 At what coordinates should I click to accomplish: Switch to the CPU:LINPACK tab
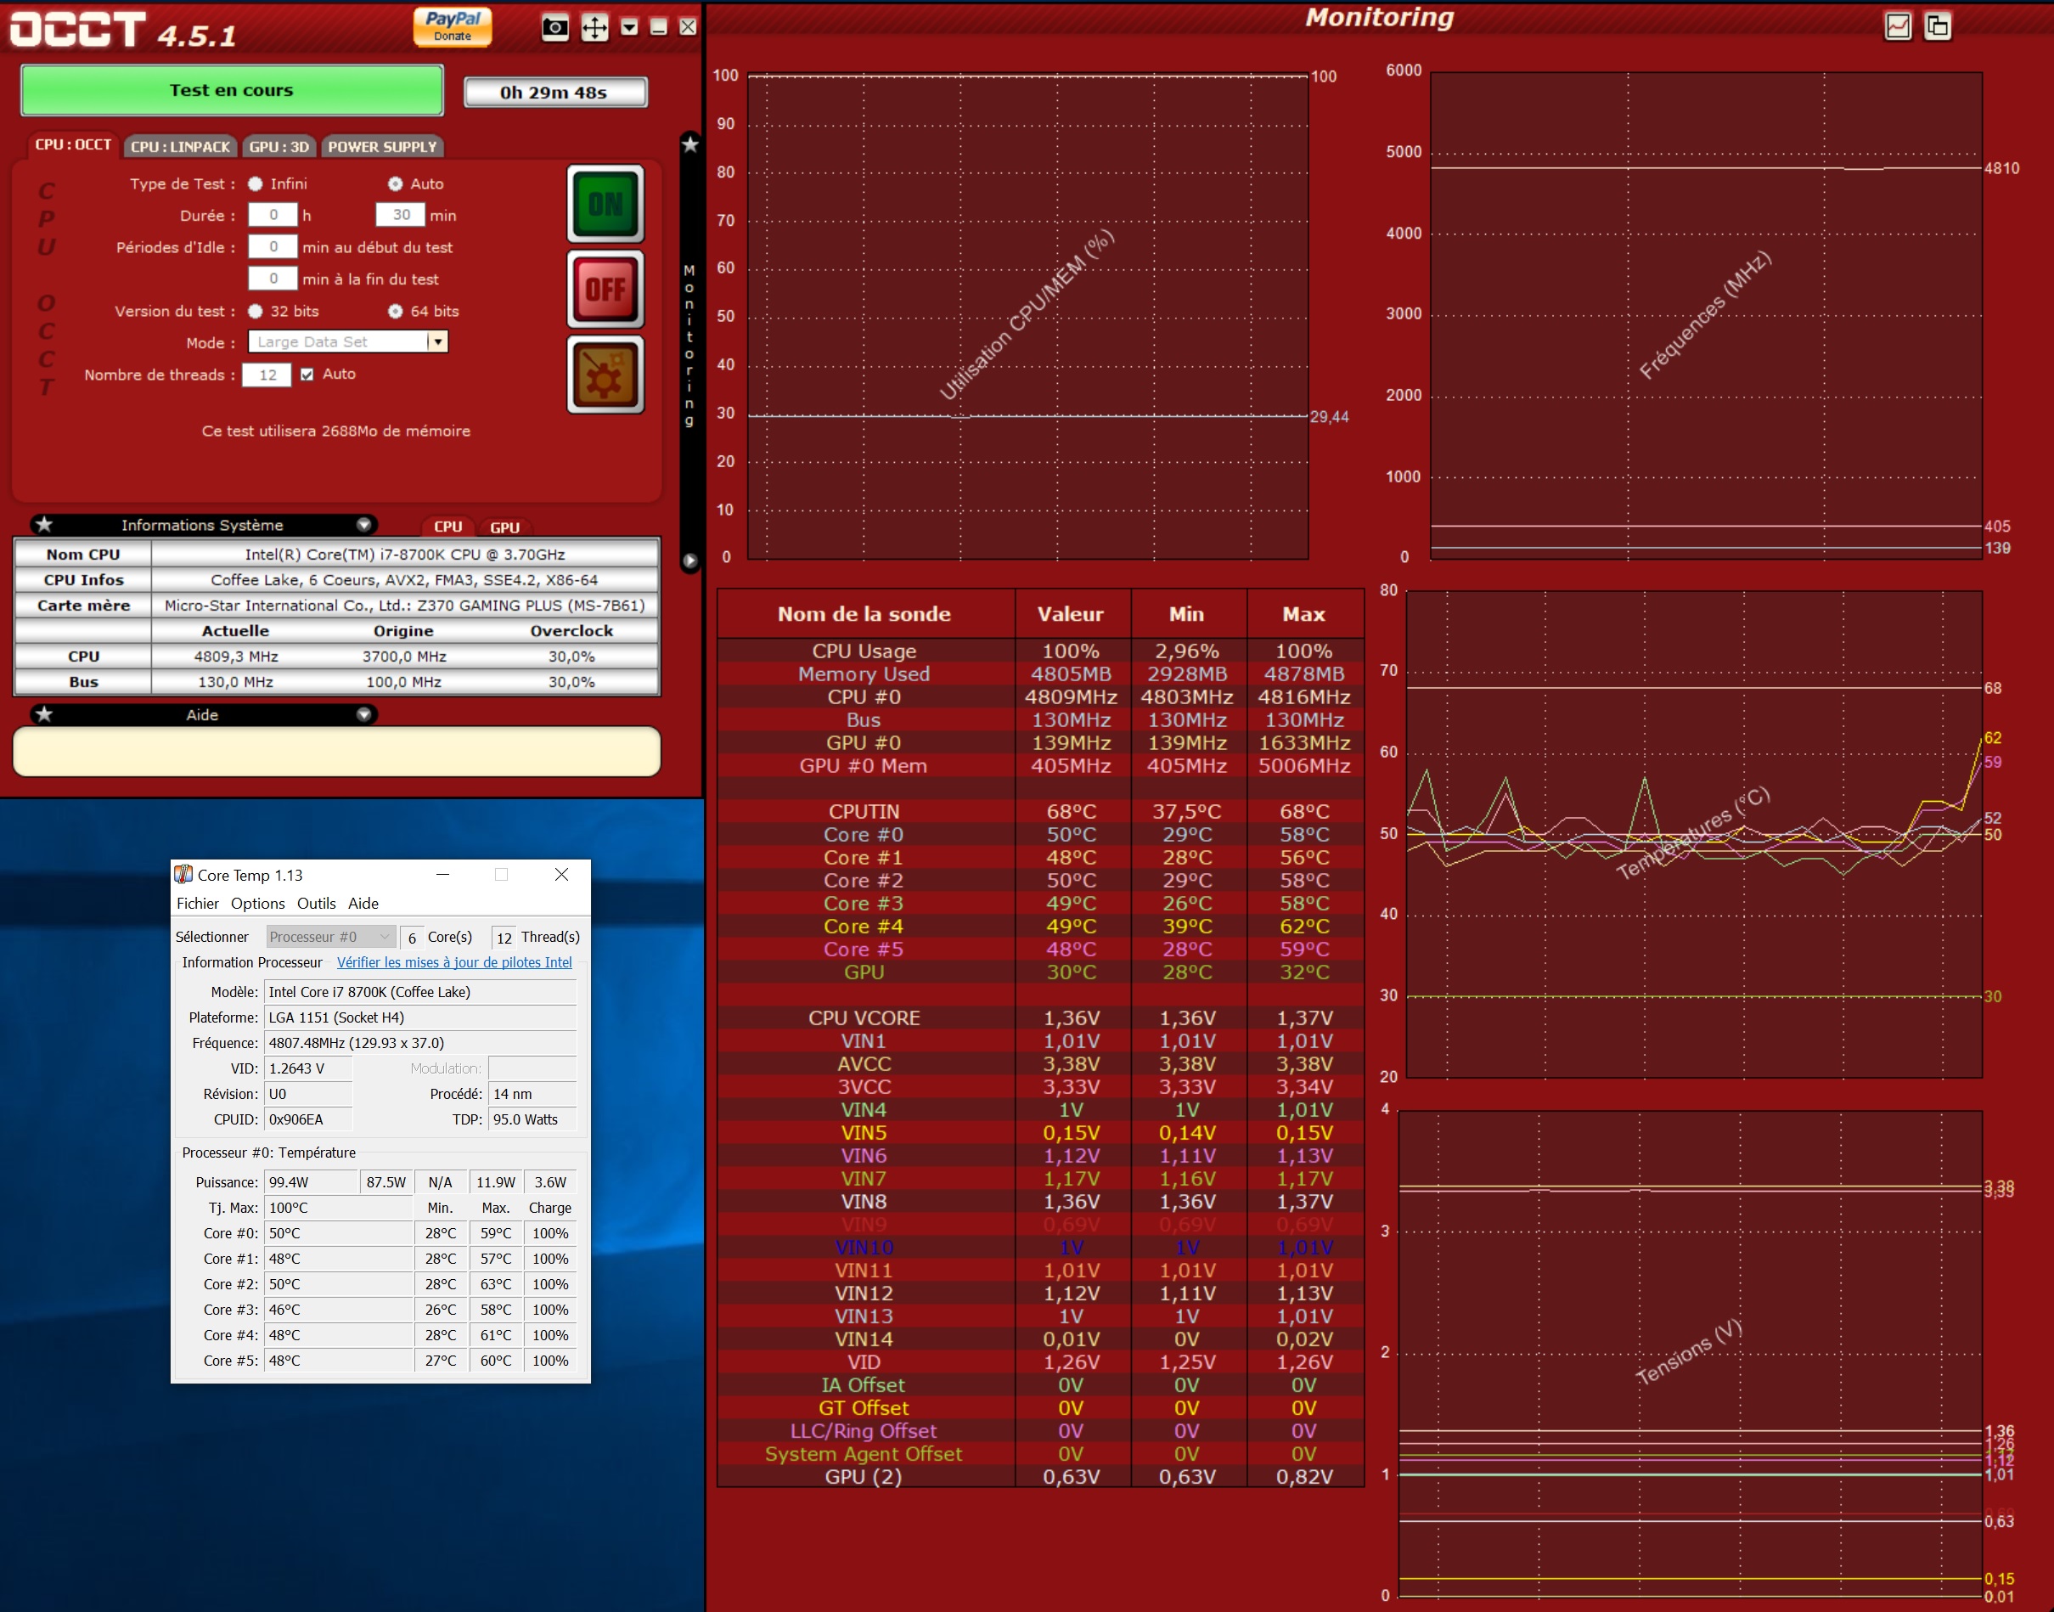pyautogui.click(x=180, y=147)
